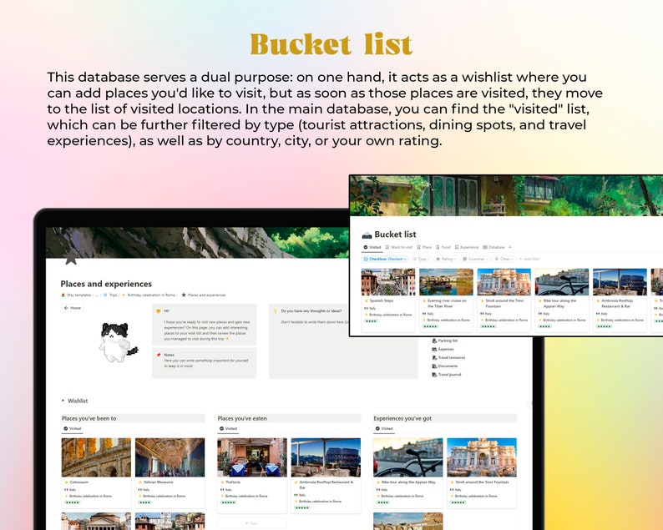Click the pixel cat image

(118, 342)
